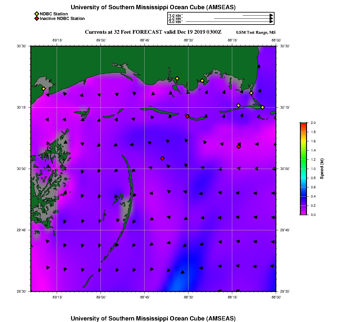Viewport: 337px width, 322px height.
Task: Click the 3.0 kts scale arrow head
Action: point(271,22)
